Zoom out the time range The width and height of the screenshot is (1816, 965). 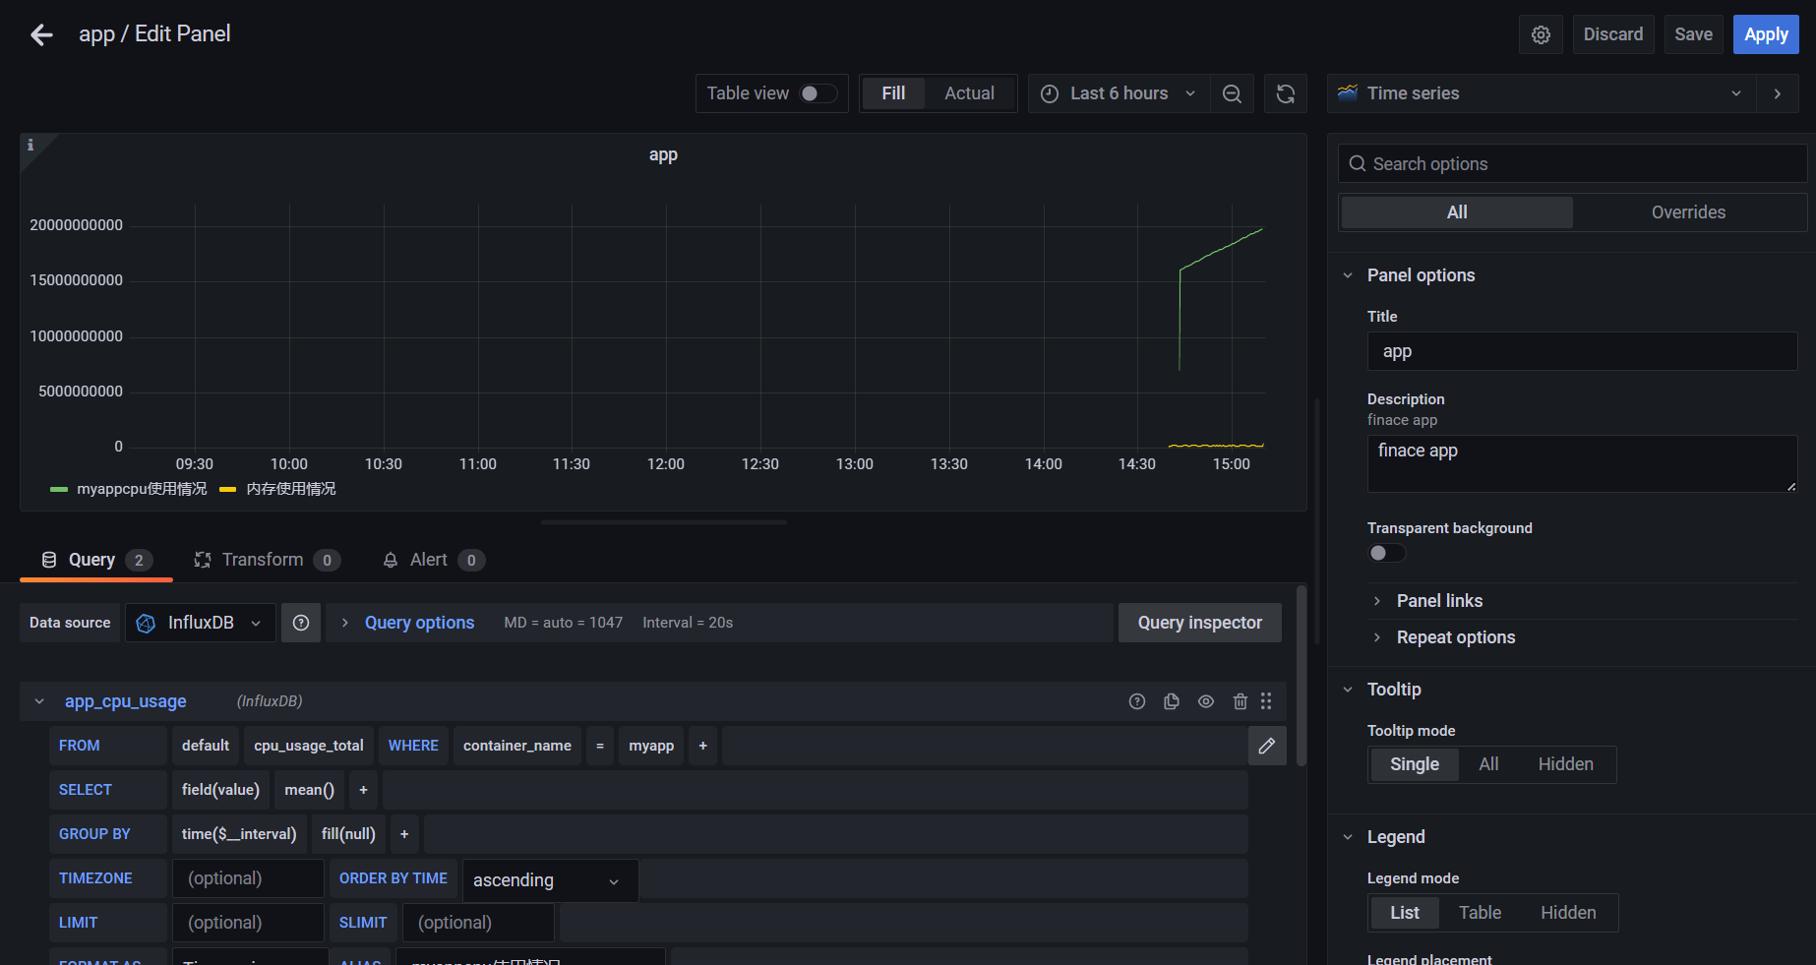coord(1232,93)
